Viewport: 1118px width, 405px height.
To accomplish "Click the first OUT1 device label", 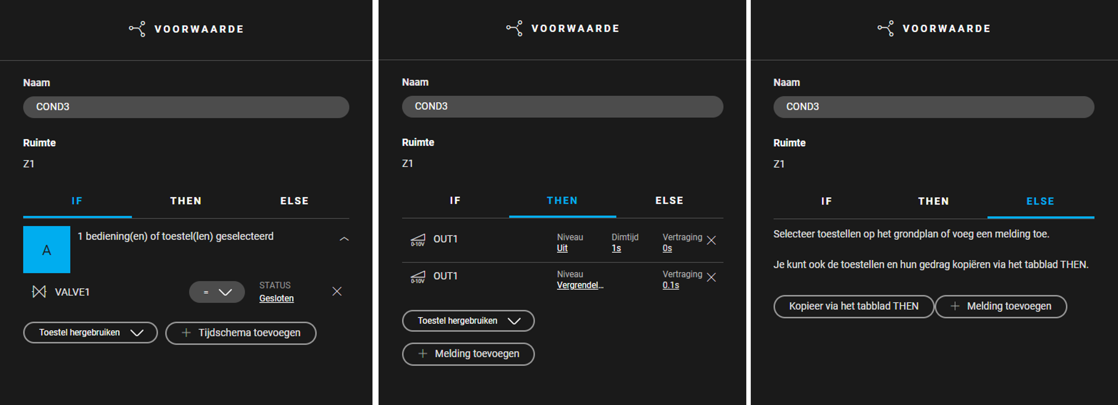I will pos(445,239).
